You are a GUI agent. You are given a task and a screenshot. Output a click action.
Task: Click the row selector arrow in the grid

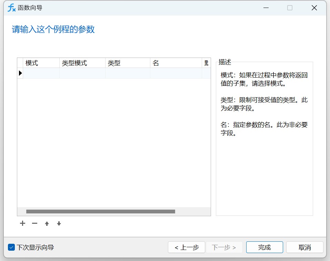pos(20,73)
